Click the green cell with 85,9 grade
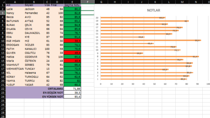Screen dimensions: 210x118 72,17
